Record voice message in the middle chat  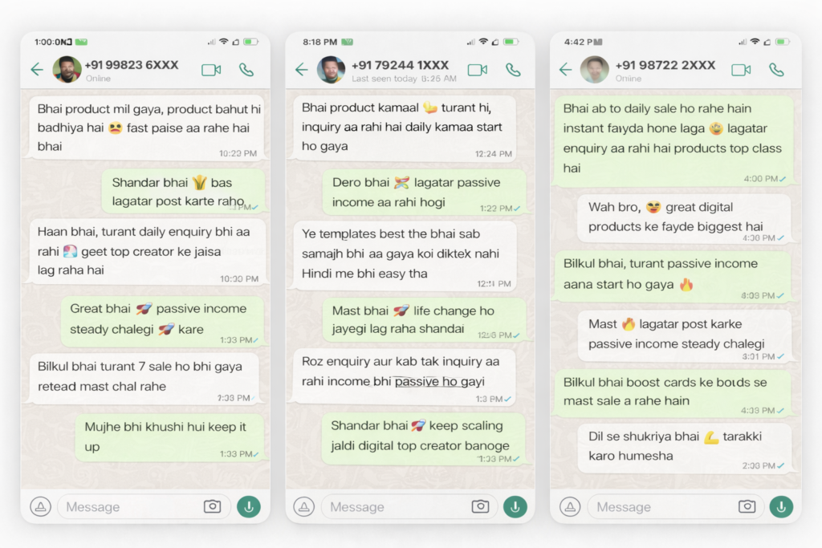tap(515, 506)
